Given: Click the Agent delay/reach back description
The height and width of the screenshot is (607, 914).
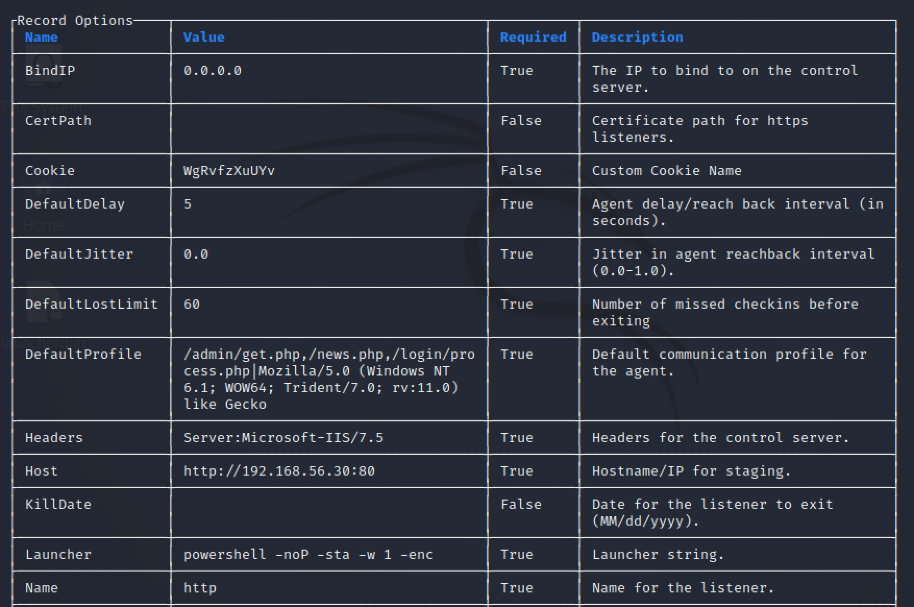Looking at the screenshot, I should tap(738, 212).
